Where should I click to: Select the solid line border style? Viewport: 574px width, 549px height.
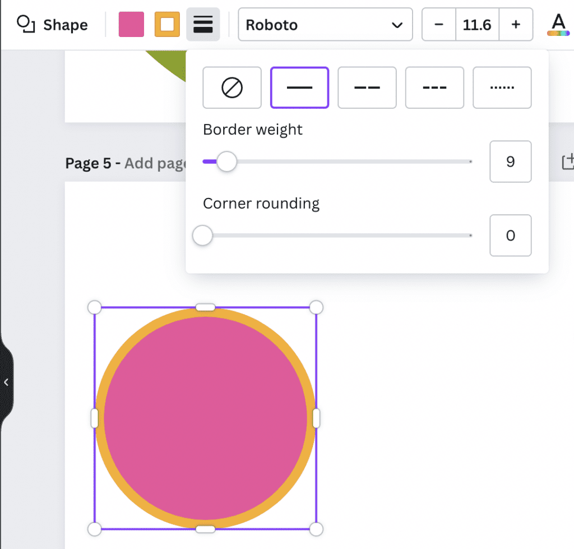pos(299,87)
